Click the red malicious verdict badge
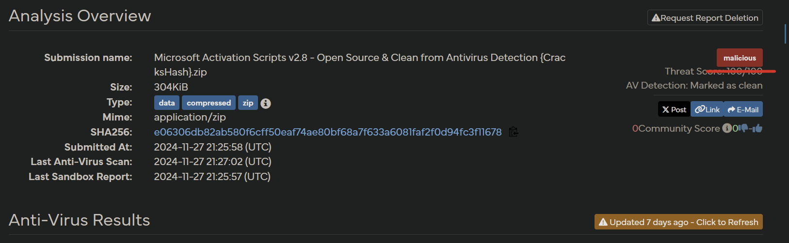 (740, 58)
